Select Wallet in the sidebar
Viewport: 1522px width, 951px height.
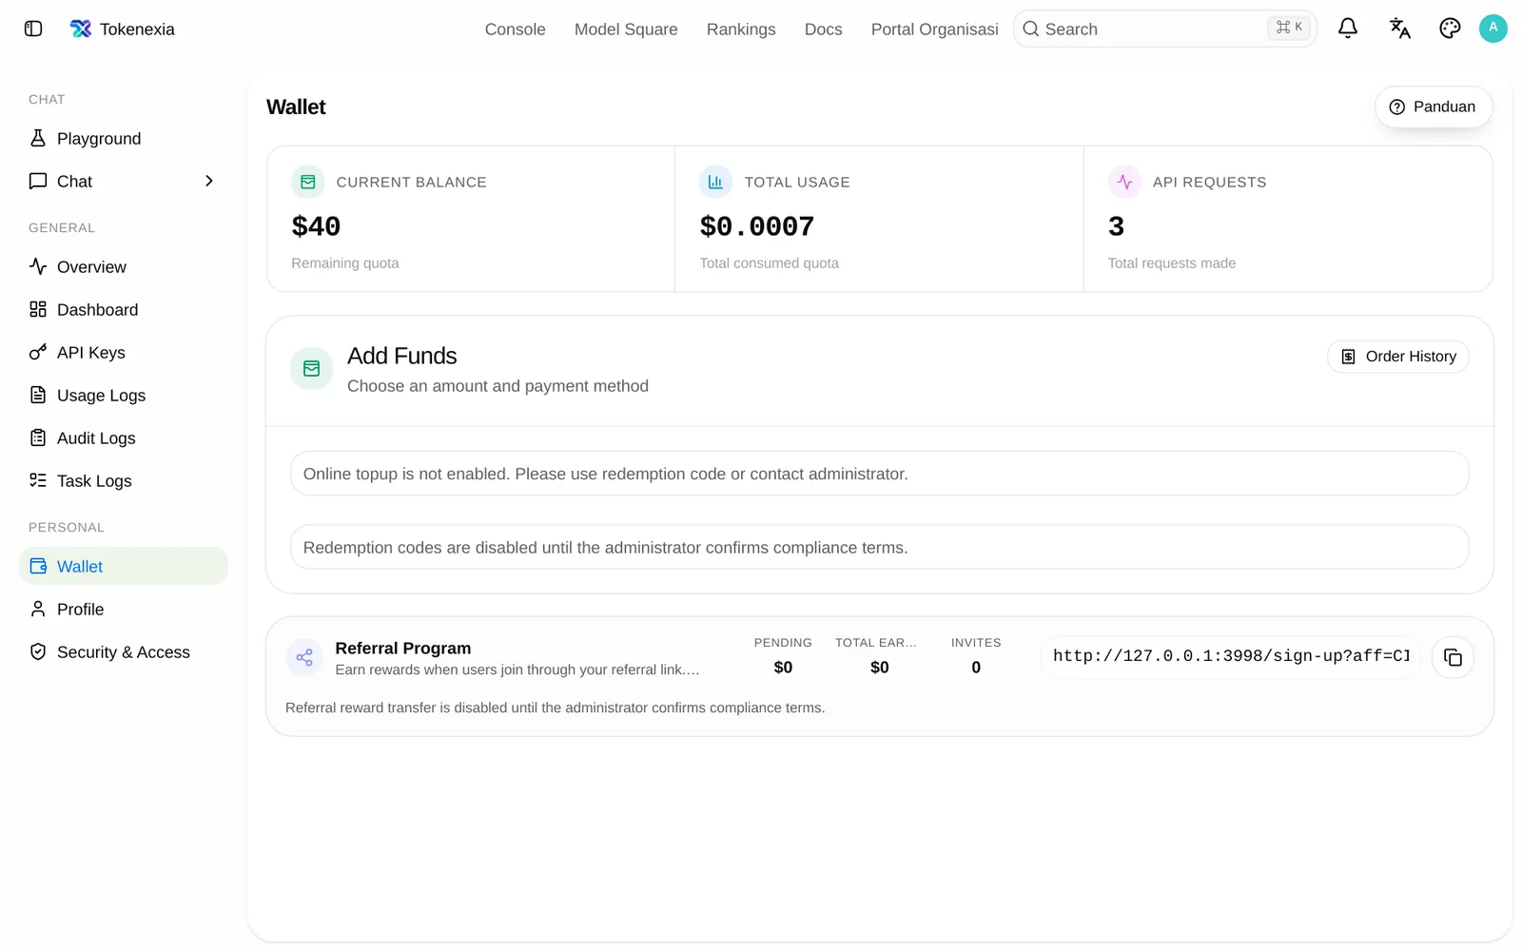[124, 567]
